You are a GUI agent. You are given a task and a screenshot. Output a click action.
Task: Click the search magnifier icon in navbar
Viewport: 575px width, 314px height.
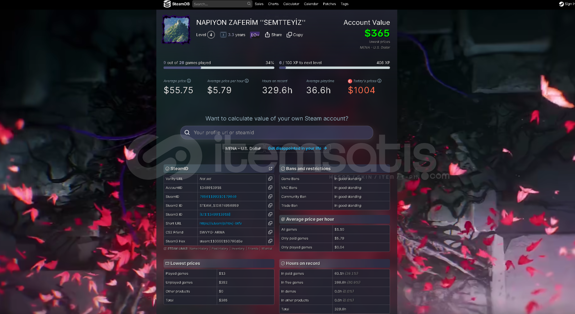[249, 4]
